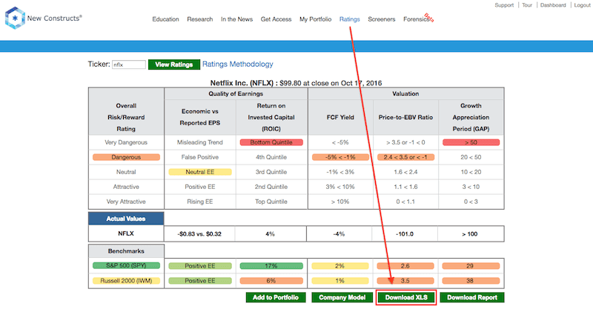
Task: Click the Benchmarks header
Action: (126, 251)
